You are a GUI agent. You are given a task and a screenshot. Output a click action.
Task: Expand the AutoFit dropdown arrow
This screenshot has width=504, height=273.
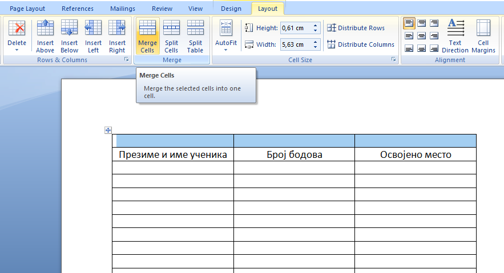[226, 50]
